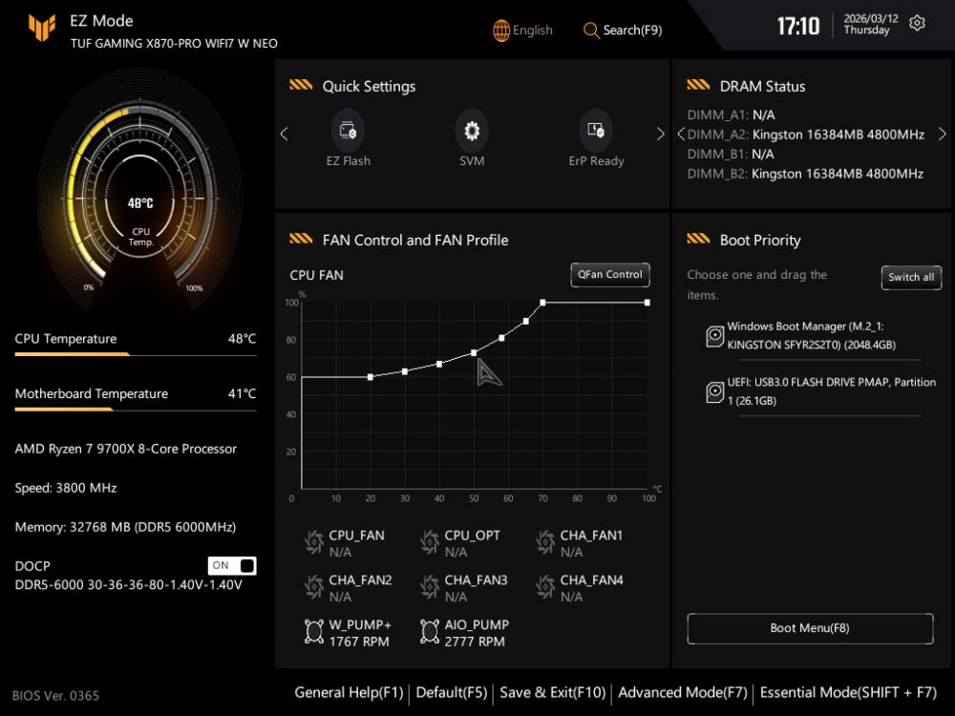Select the CPU_FAN fan icon
Image resolution: width=955 pixels, height=716 pixels.
point(313,543)
